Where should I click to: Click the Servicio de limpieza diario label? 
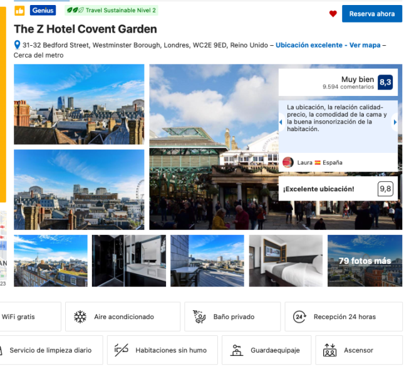pos(51,350)
